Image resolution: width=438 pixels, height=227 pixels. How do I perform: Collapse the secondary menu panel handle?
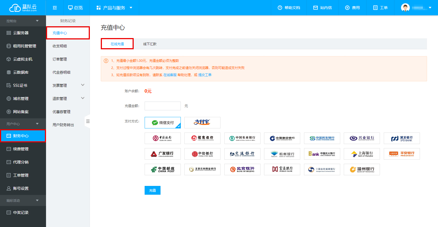tap(88, 121)
